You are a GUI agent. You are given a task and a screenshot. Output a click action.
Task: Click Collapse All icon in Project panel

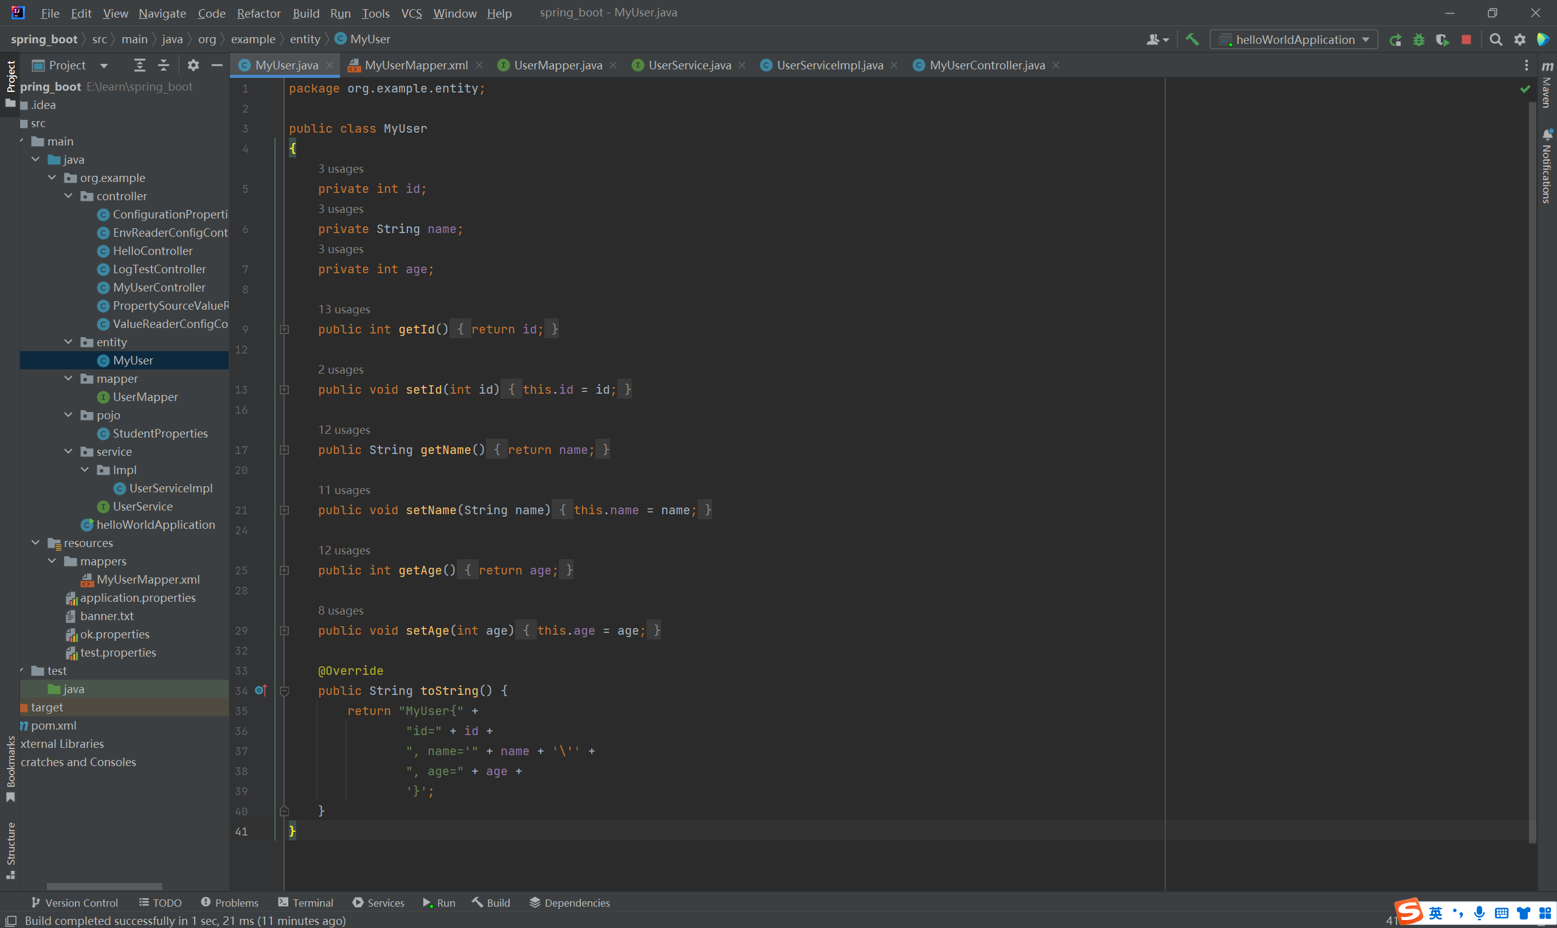tap(163, 65)
